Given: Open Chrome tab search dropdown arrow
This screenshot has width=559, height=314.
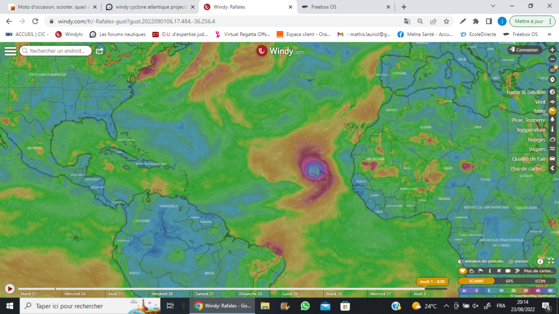Looking at the screenshot, I should pos(493,6).
